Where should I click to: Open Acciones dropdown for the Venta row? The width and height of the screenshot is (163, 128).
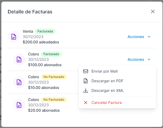point(136,37)
